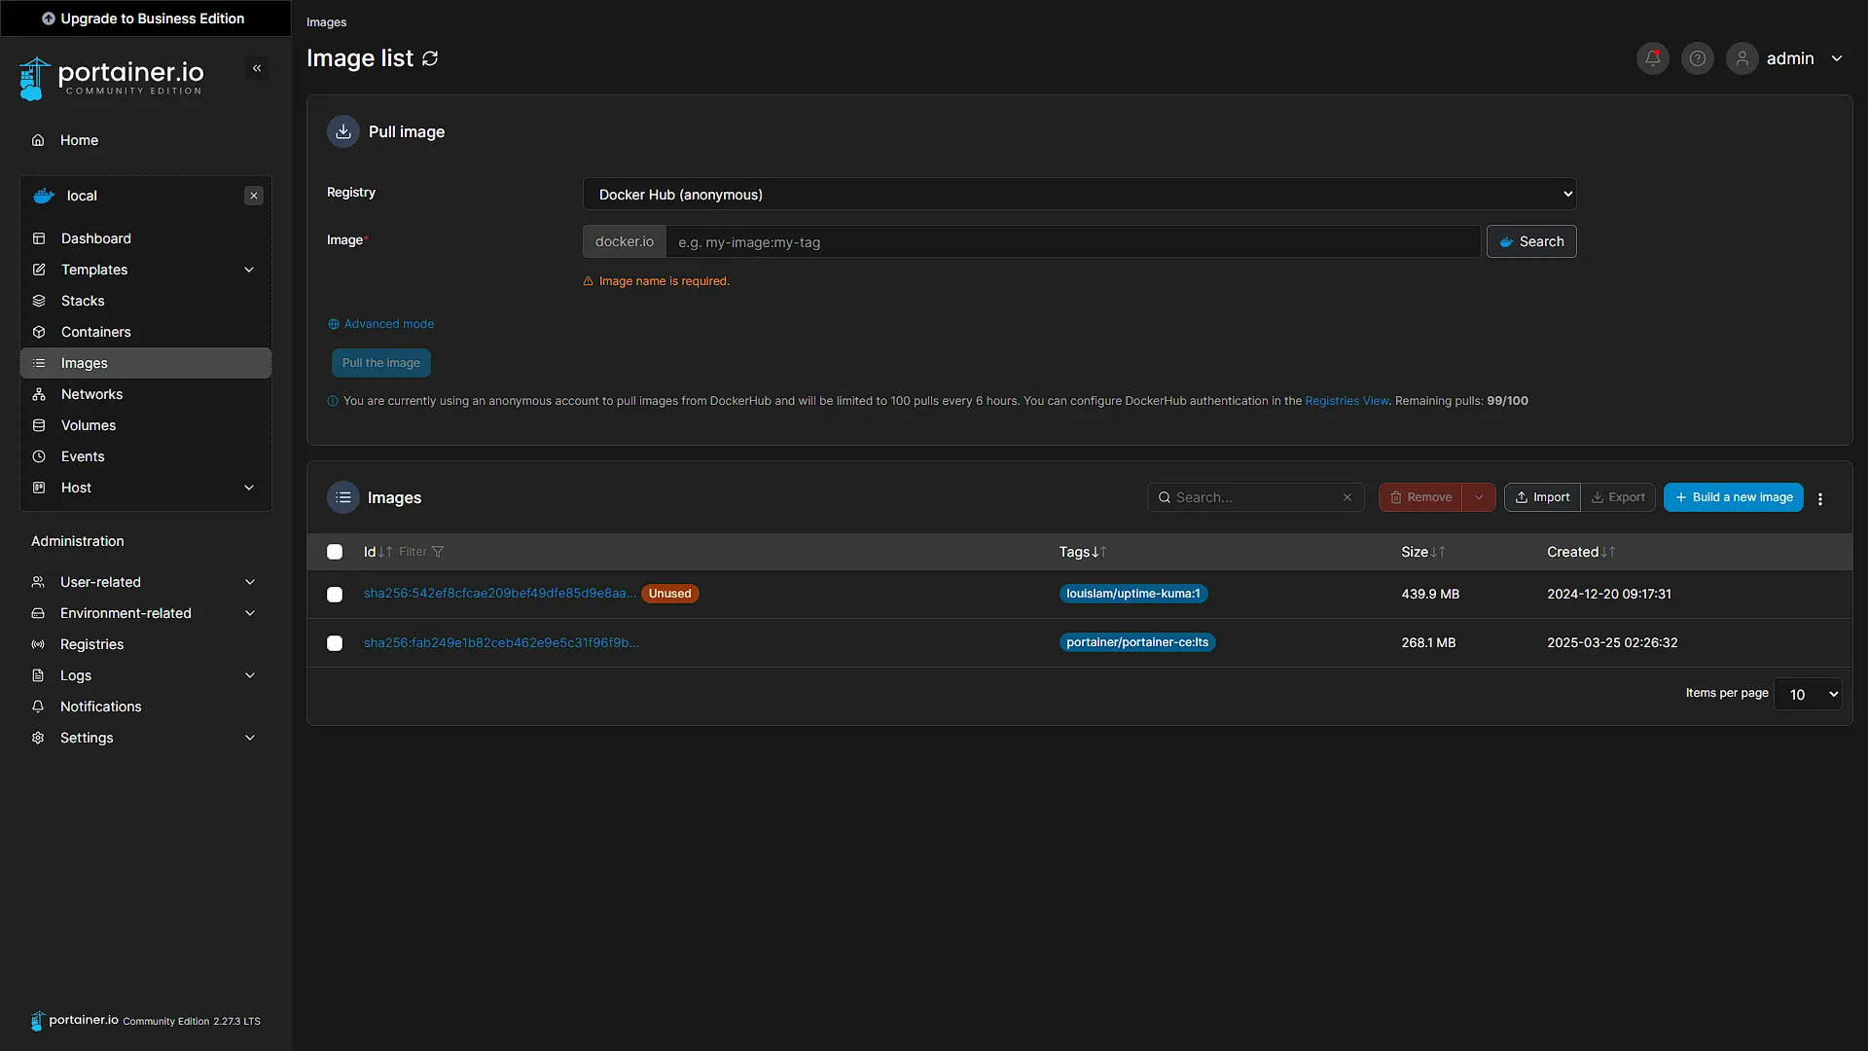1868x1051 pixels.
Task: Open the admin account dropdown chevron
Action: 1837,58
